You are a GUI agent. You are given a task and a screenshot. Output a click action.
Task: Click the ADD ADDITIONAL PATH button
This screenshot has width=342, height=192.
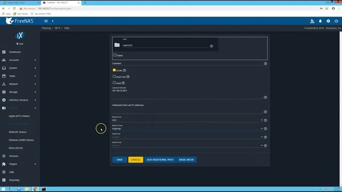pyautogui.click(x=160, y=159)
